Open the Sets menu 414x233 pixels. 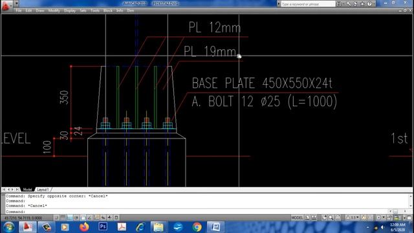click(x=83, y=10)
